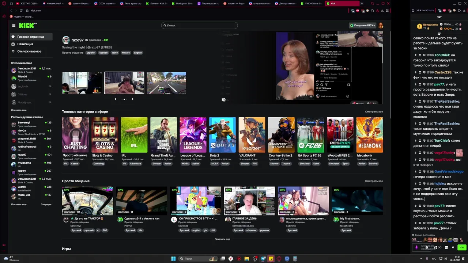Open knotty recommended channel
The height and width of the screenshot is (263, 468).
click(31, 172)
